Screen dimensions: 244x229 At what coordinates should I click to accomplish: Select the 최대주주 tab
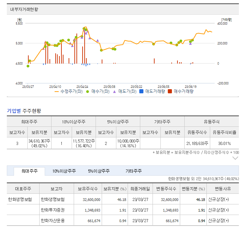click(29, 171)
